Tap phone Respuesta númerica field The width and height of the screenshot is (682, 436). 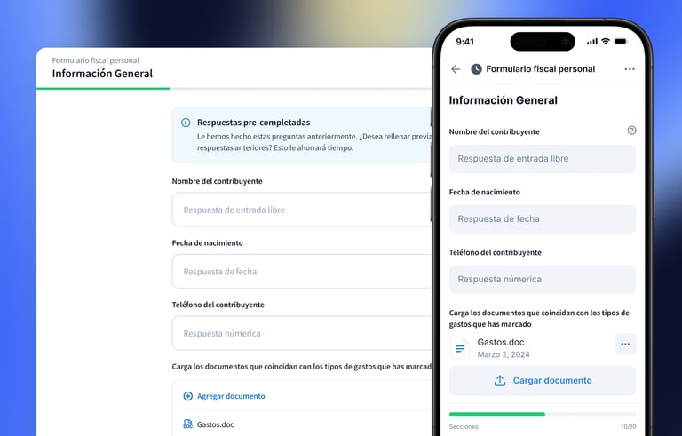point(543,280)
